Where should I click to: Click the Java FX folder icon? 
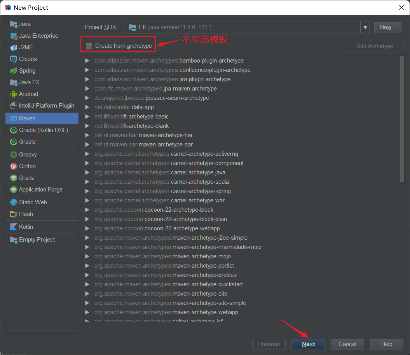tap(14, 82)
